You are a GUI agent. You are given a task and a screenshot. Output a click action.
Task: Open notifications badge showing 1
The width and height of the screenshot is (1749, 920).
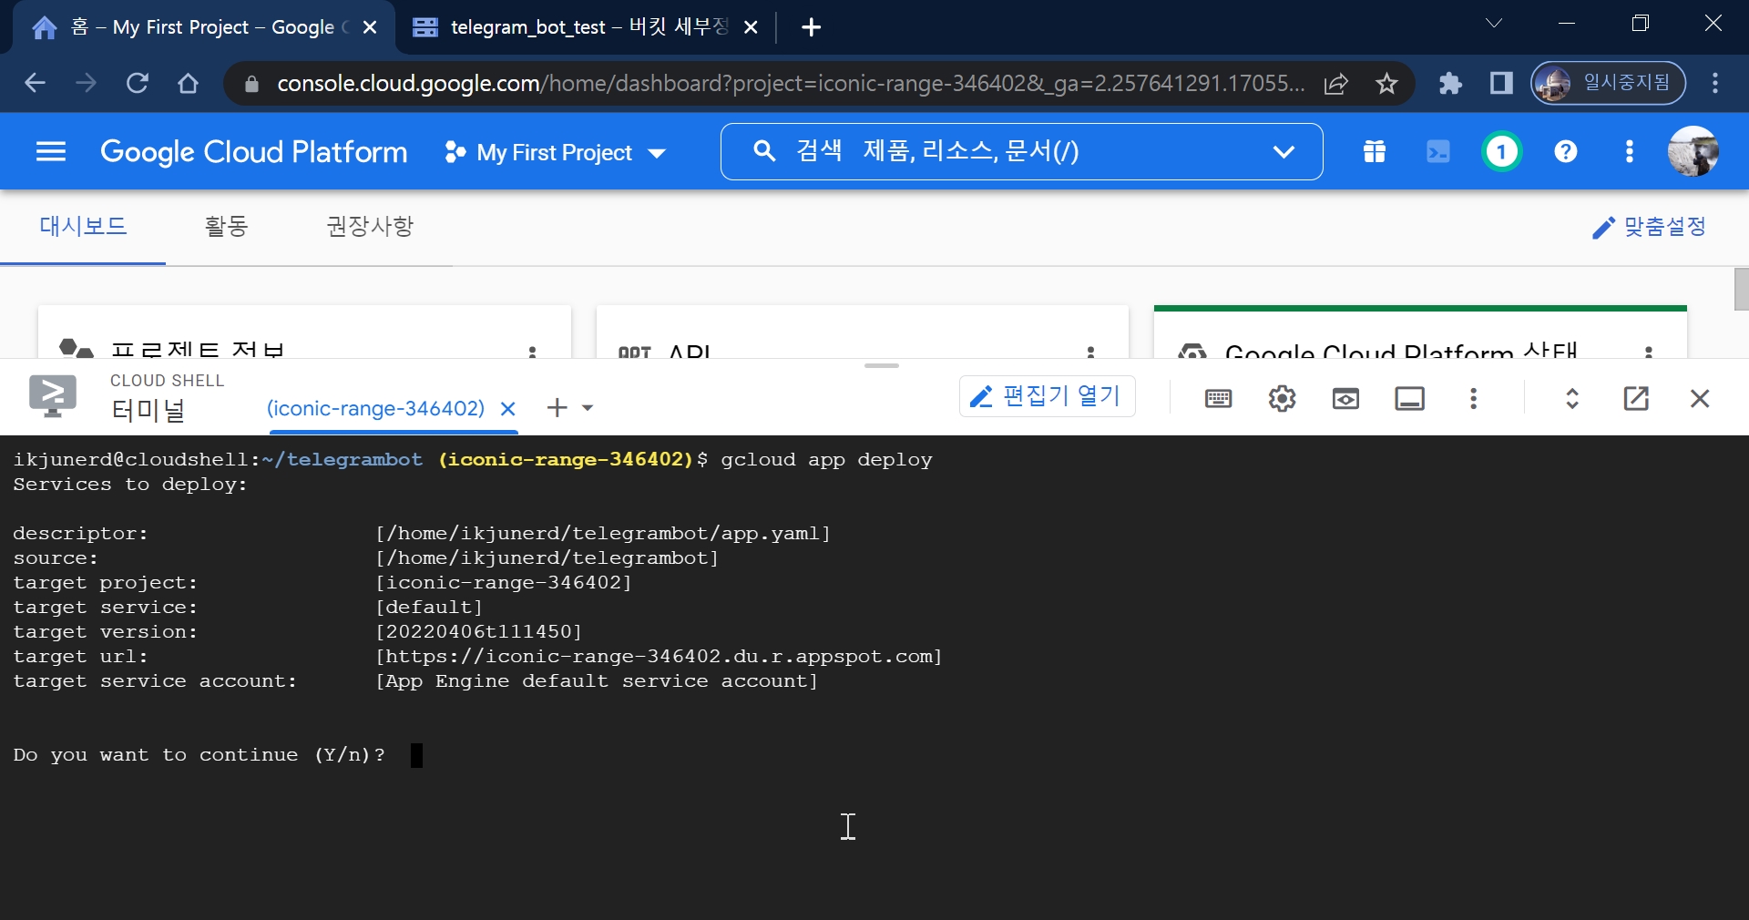click(1502, 151)
